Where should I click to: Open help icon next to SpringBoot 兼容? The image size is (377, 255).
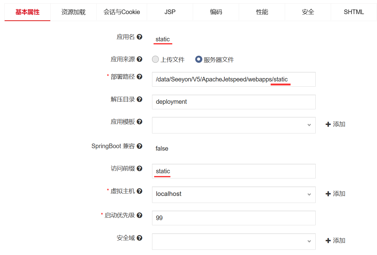(x=139, y=146)
